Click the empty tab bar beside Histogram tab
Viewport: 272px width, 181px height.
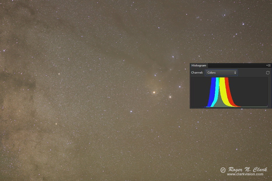coord(236,65)
